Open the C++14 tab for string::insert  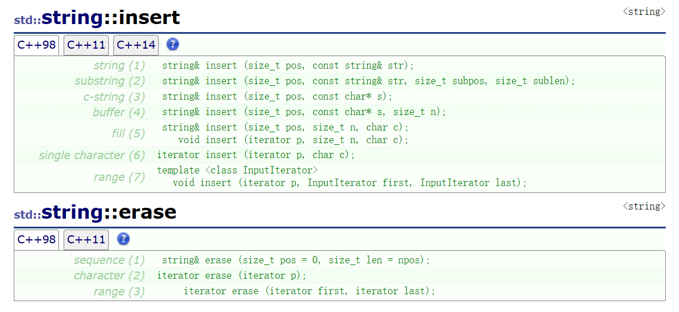(x=136, y=45)
